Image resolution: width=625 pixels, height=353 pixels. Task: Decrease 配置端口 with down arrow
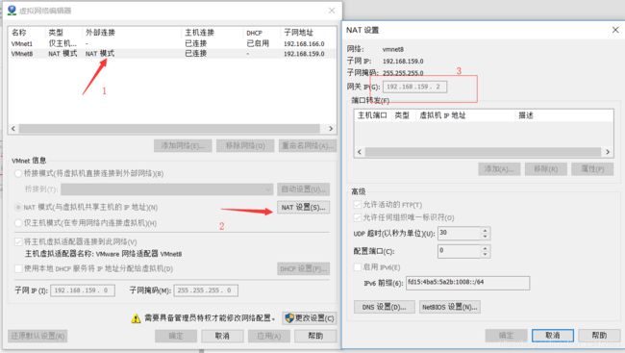click(x=485, y=254)
